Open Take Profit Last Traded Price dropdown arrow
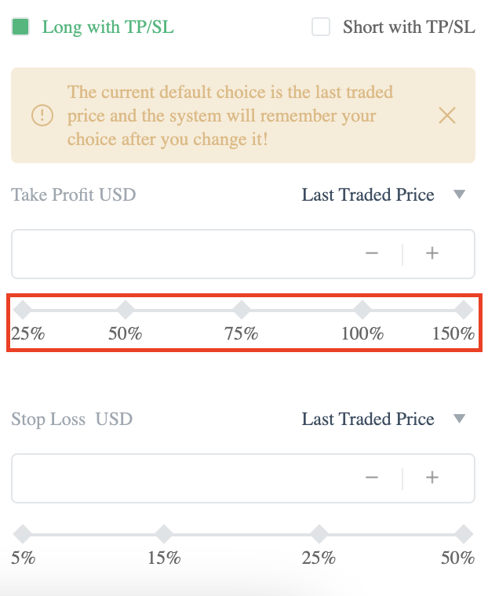Viewport: 488px width, 596px height. [460, 194]
